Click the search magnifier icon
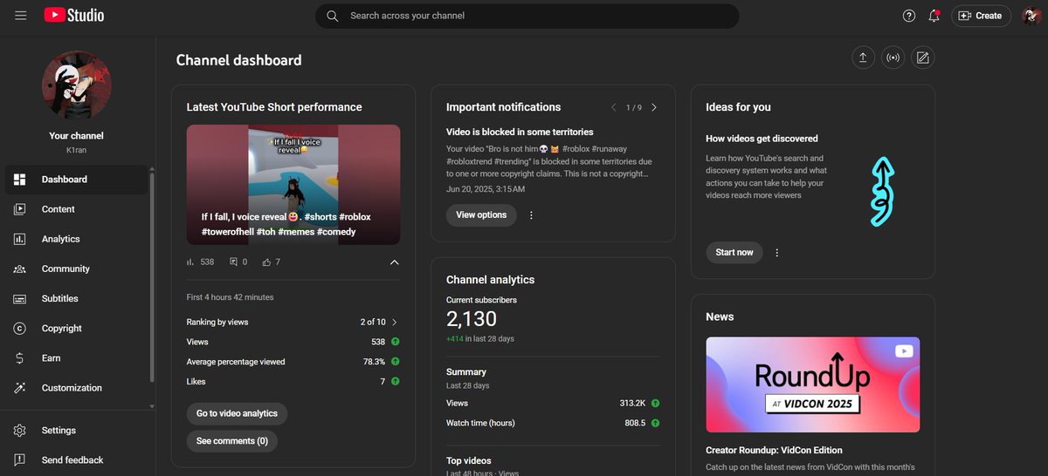The height and width of the screenshot is (476, 1048). click(x=333, y=16)
